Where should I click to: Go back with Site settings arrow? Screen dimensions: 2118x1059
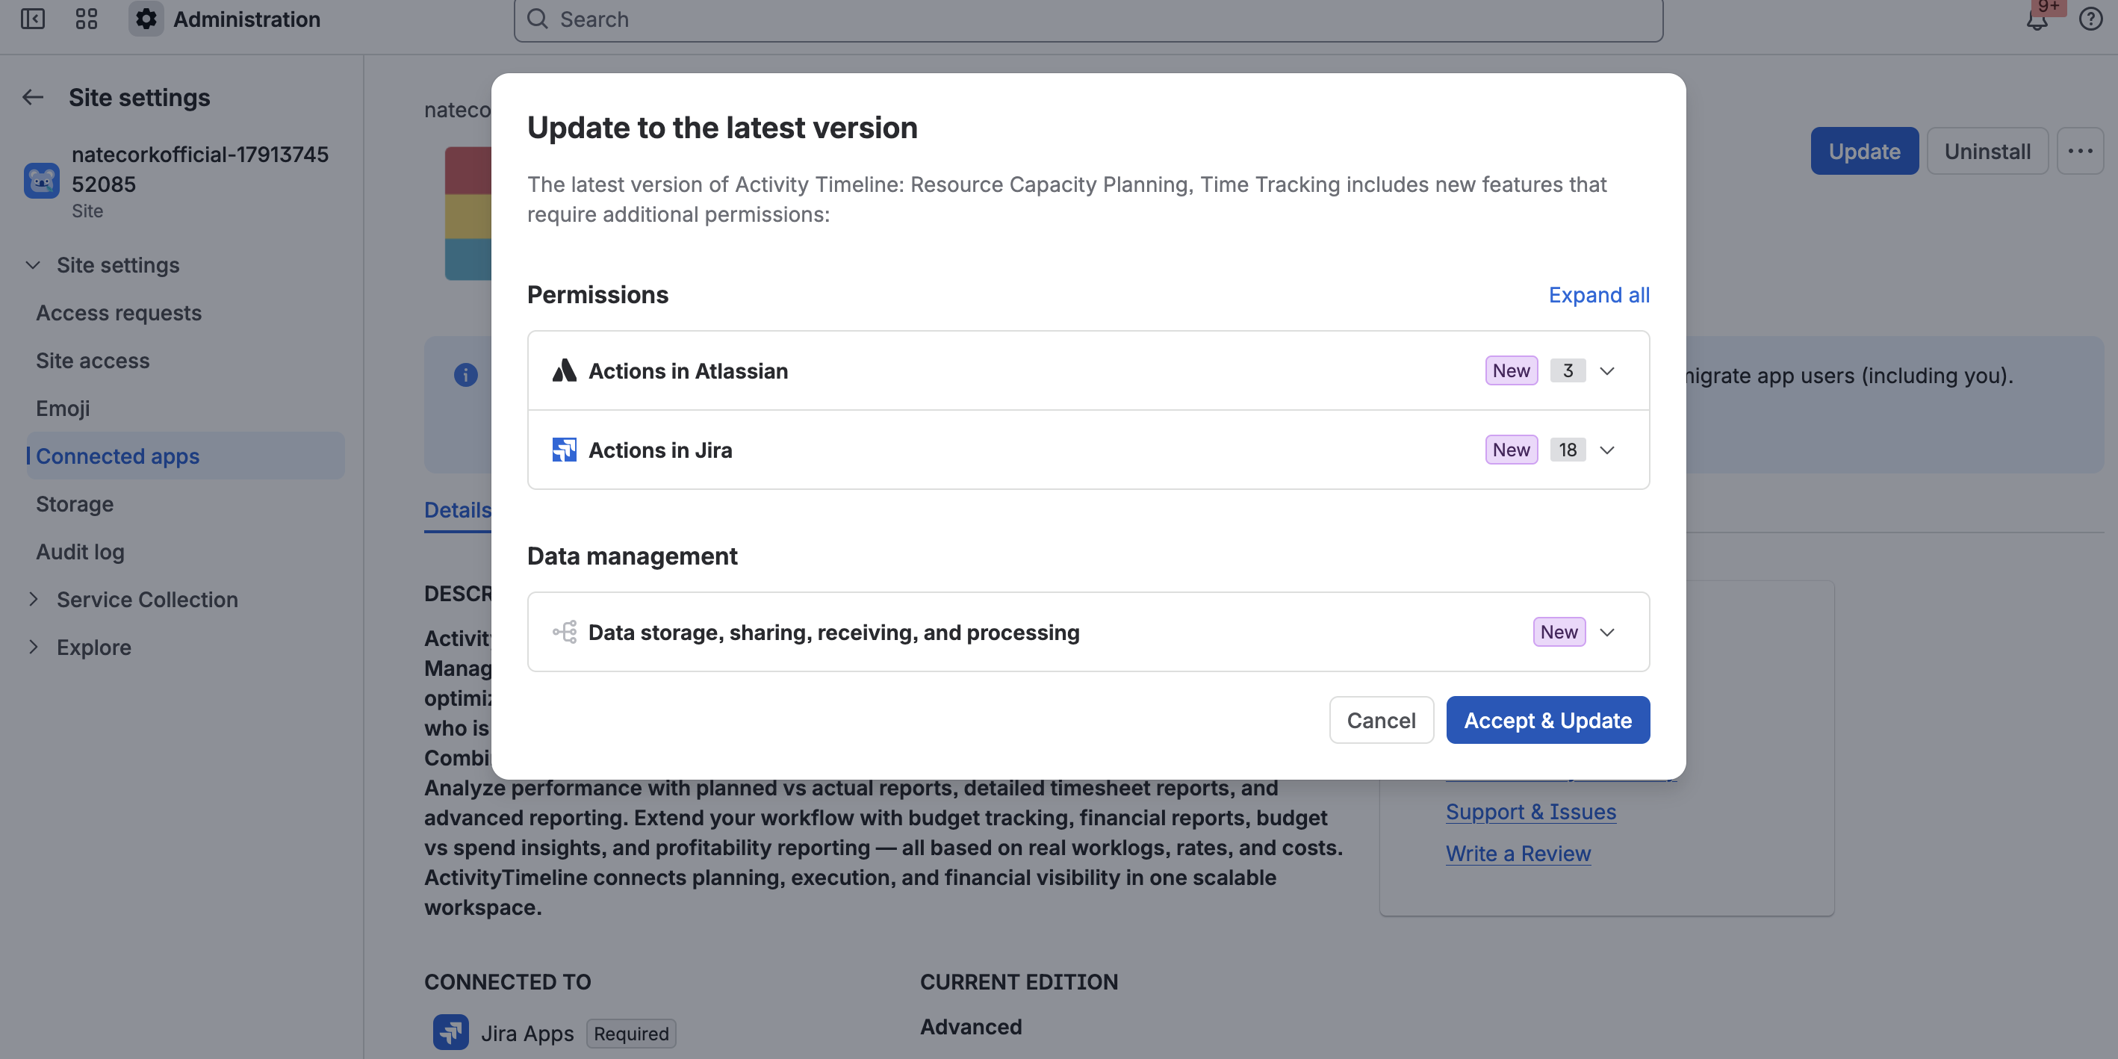[33, 97]
